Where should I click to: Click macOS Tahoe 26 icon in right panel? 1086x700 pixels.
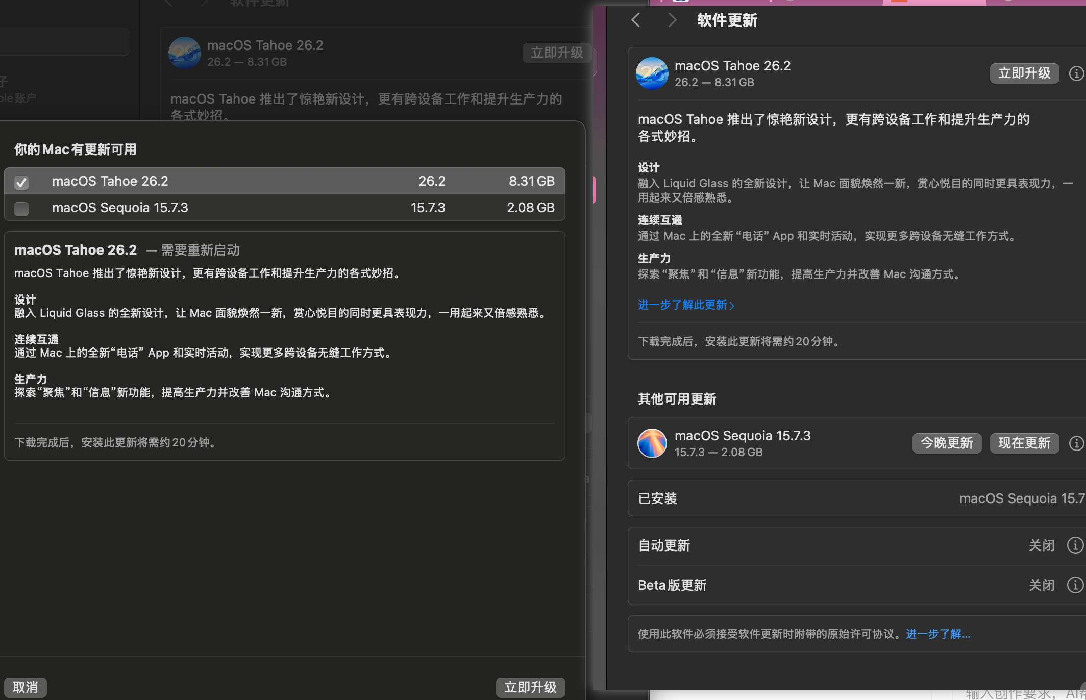652,73
